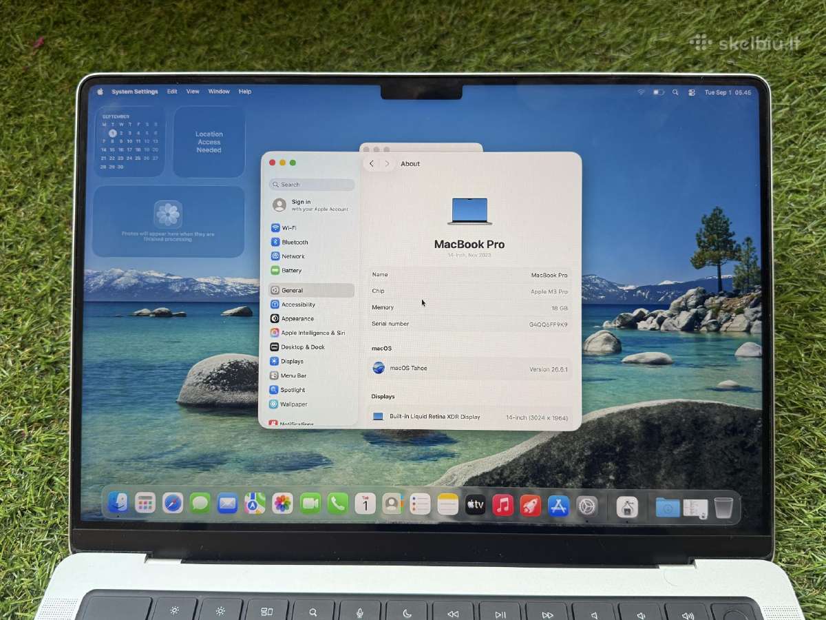Open Apple Intelligence & Siri settings

(x=312, y=333)
